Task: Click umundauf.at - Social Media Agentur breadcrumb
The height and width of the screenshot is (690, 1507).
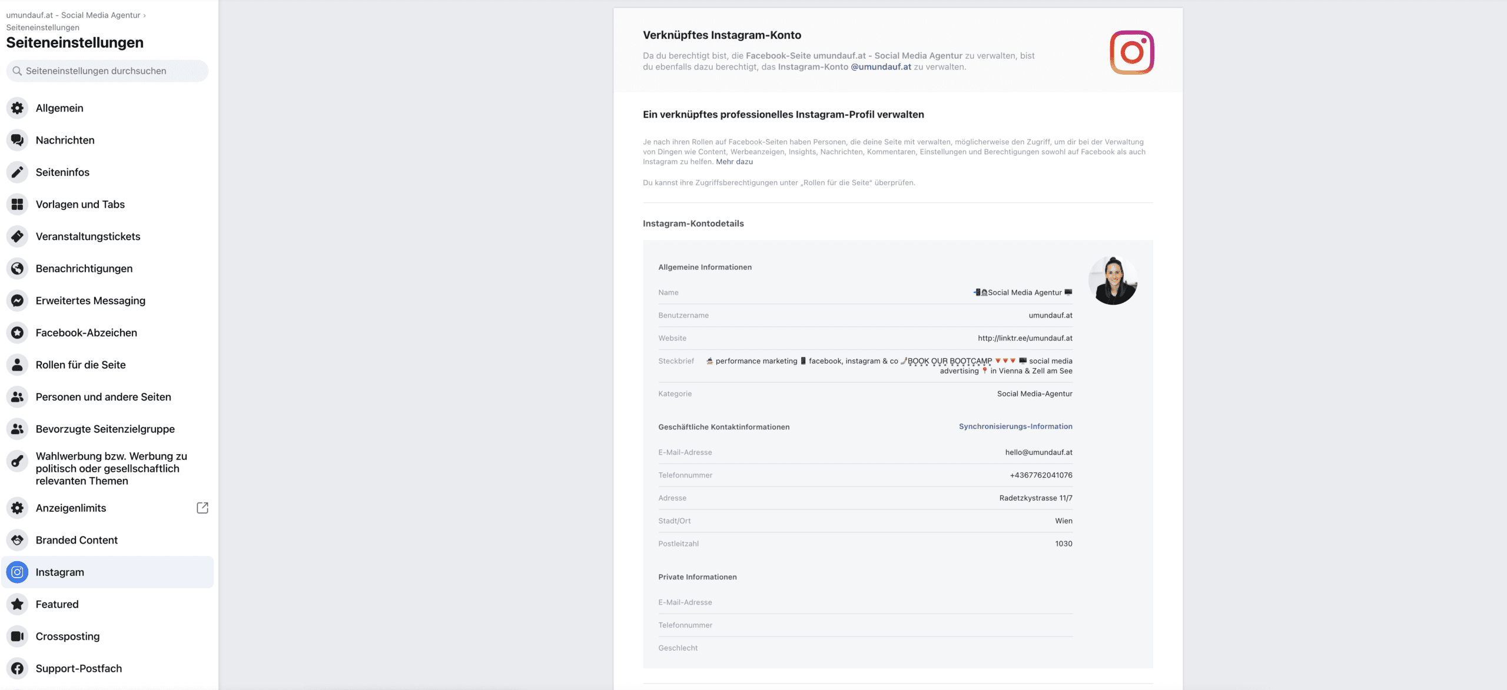Action: (73, 15)
